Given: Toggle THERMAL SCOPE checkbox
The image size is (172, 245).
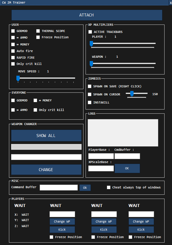Looking at the screenshot, I should pyautogui.click(x=38, y=31).
